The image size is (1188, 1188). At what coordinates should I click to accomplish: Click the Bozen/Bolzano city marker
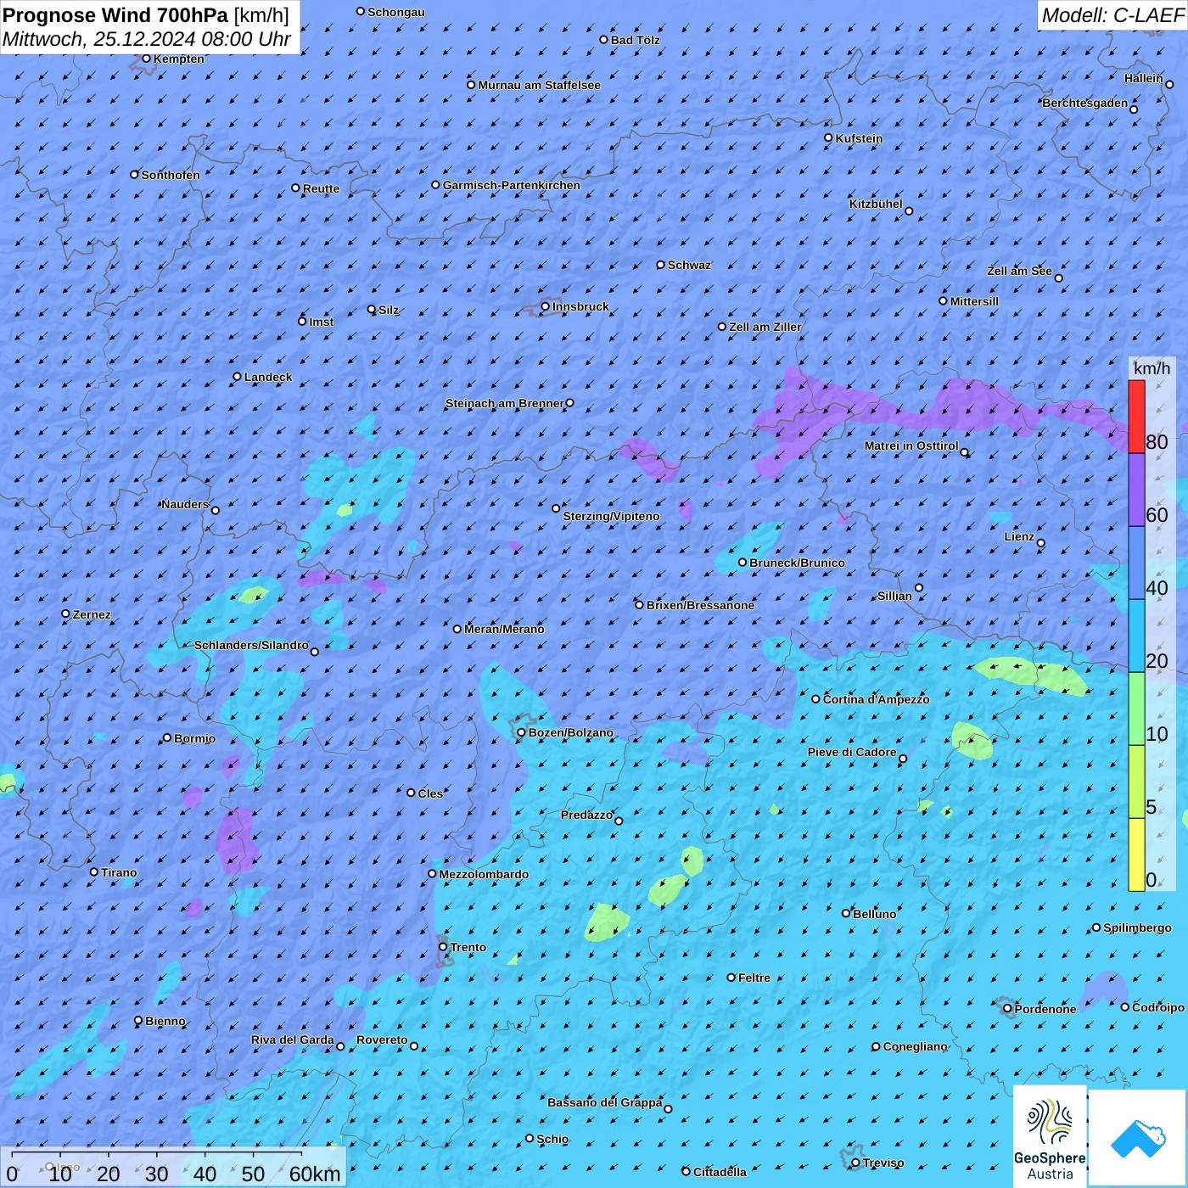(522, 732)
